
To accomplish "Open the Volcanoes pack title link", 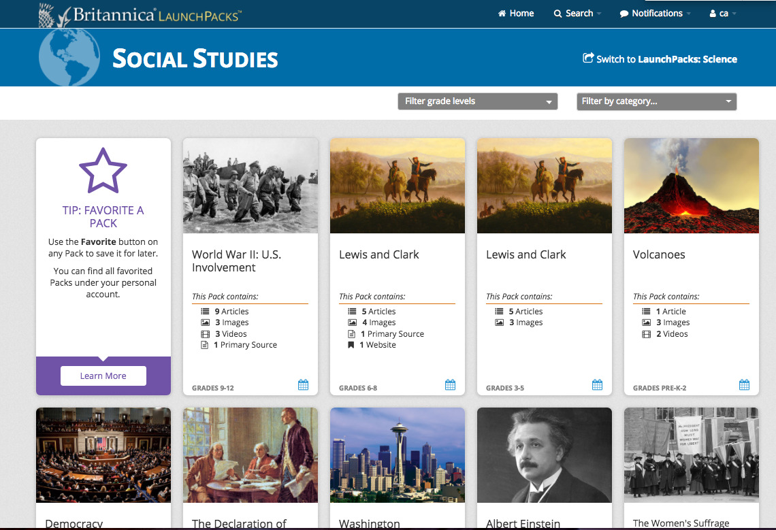I will [x=659, y=254].
